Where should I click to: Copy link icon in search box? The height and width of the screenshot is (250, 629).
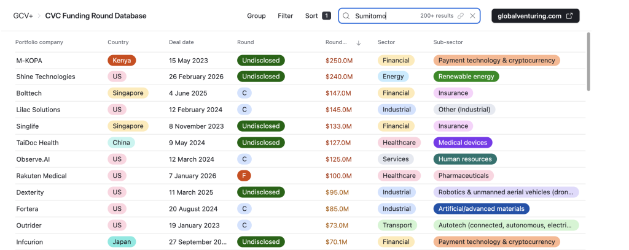[461, 16]
